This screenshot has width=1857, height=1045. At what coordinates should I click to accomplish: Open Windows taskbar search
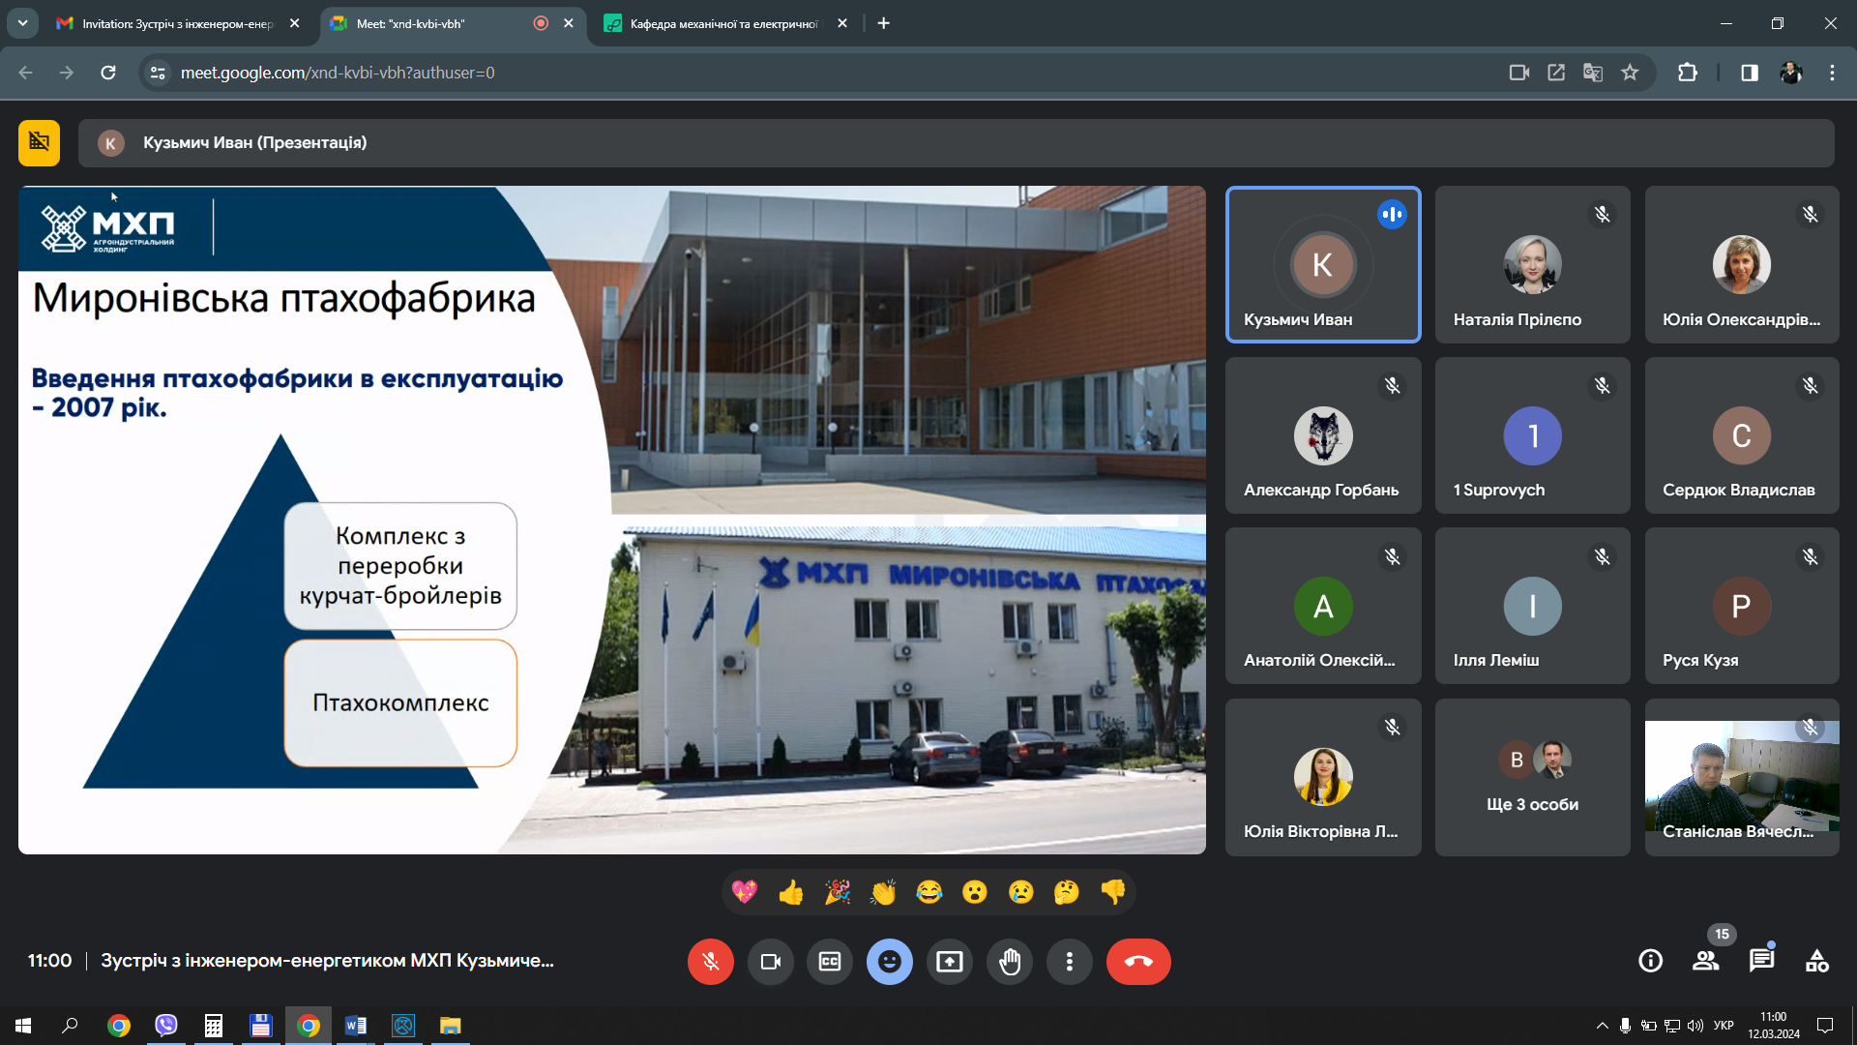pyautogui.click(x=70, y=1026)
